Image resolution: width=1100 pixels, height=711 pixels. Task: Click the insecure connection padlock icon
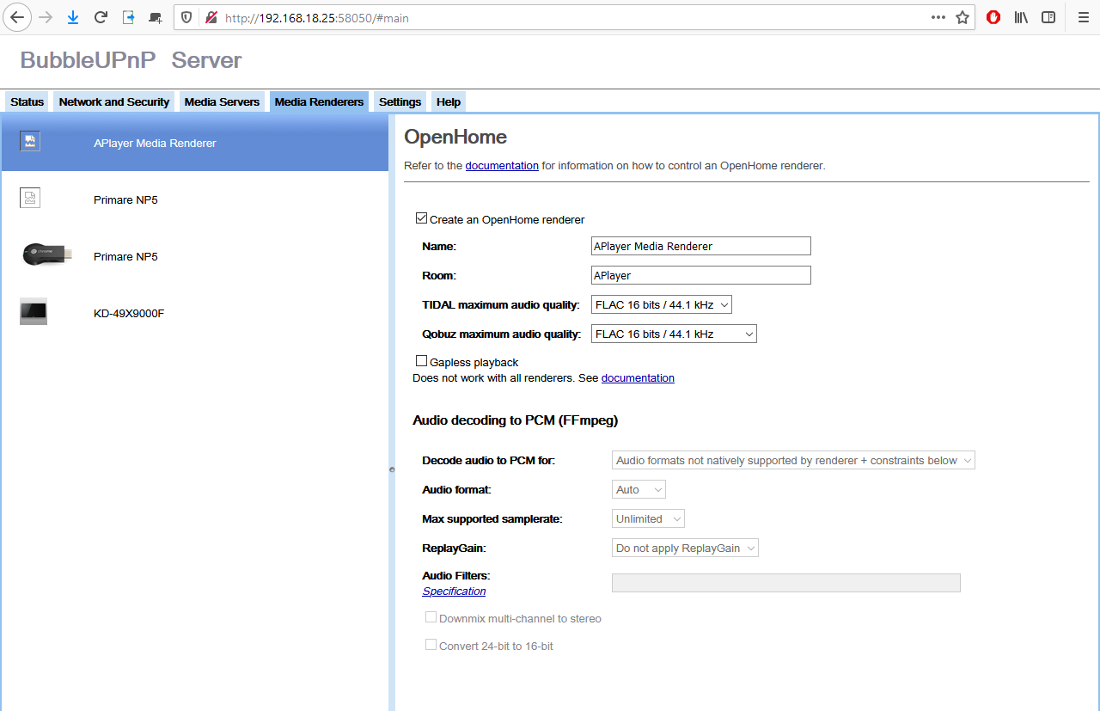pos(211,17)
